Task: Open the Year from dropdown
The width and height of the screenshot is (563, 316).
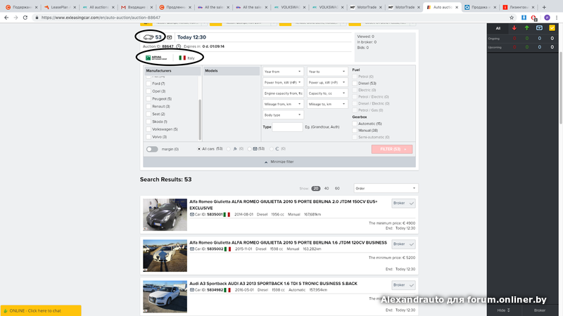Action: point(283,72)
